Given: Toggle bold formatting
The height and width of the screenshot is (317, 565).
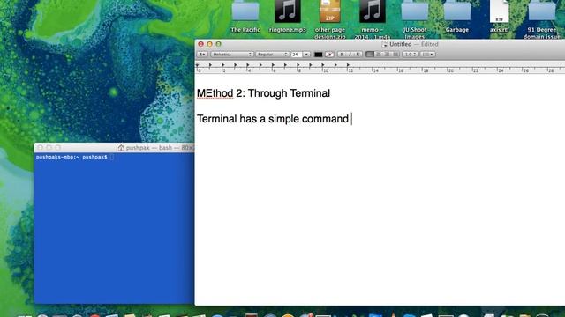Looking at the screenshot, I should point(342,55).
